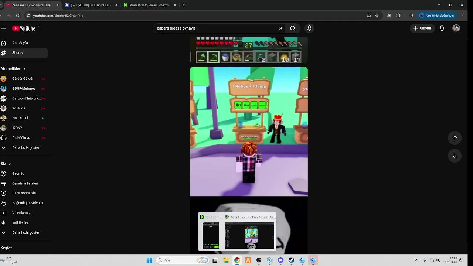Viewport: 473px width, 266px height.
Task: Open the browser extensions puzzle icon
Action: coord(398,16)
